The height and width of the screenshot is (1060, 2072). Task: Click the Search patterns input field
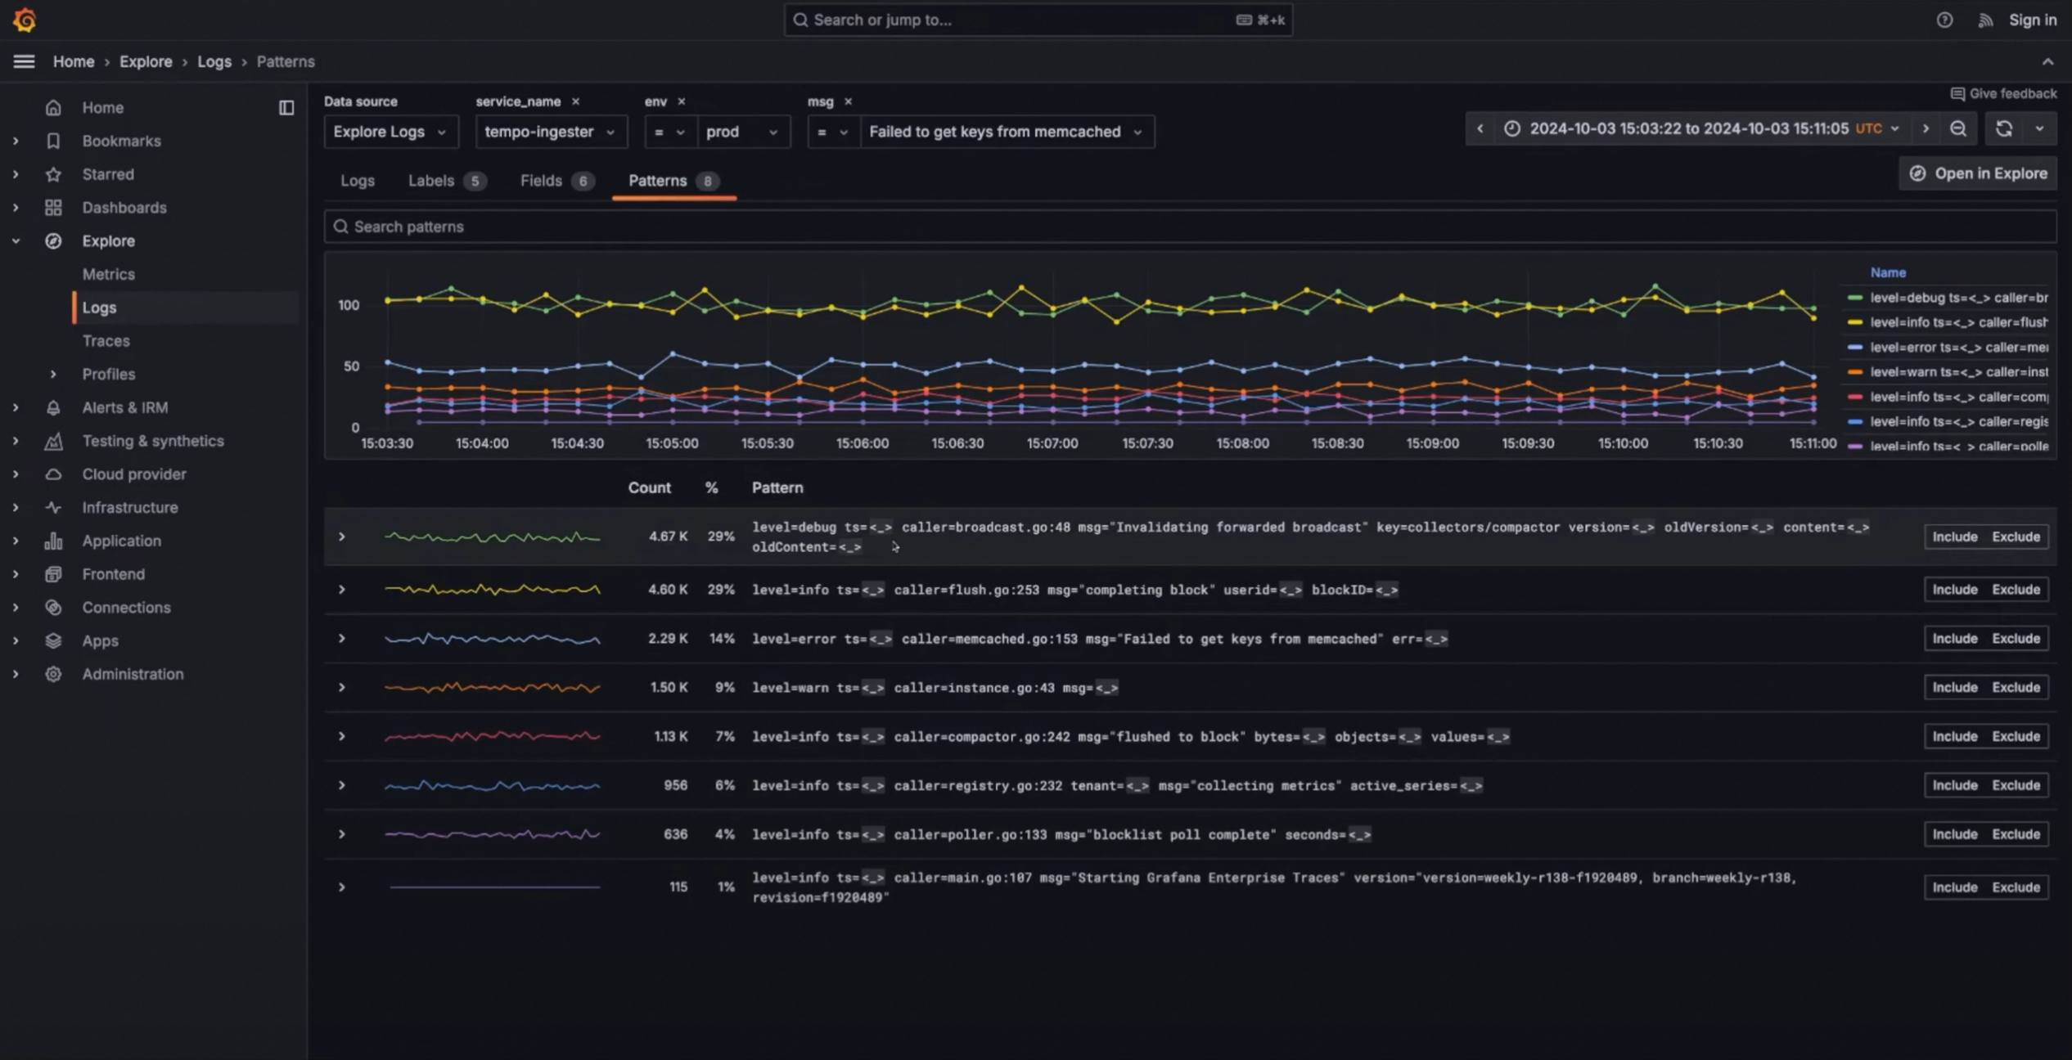[1190, 227]
